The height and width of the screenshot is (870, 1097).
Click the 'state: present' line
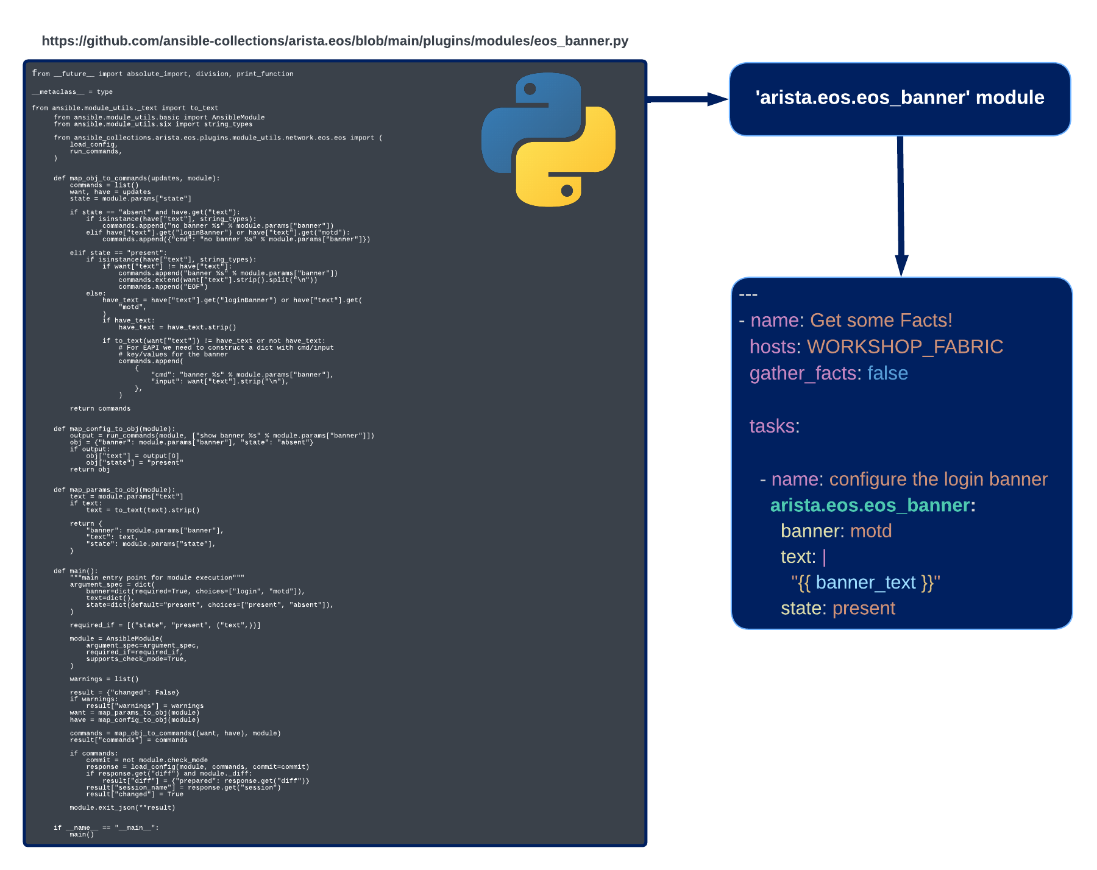pyautogui.click(x=837, y=609)
